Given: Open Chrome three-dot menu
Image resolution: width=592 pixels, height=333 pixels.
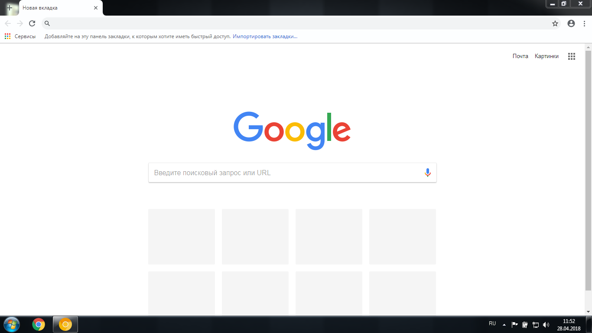Looking at the screenshot, I should point(584,23).
